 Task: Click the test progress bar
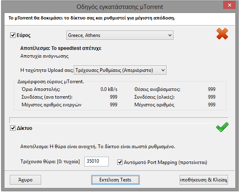119,120
